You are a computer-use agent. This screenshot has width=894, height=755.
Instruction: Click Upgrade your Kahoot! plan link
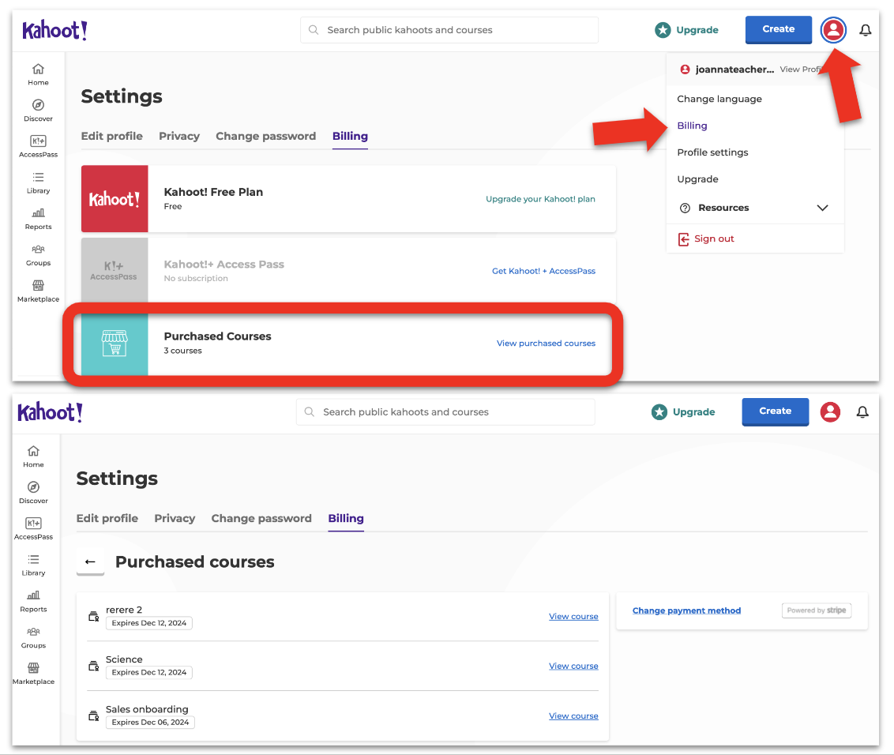(540, 199)
